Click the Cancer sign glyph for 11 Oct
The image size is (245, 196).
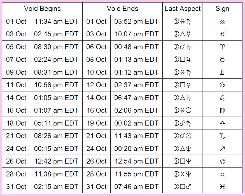[x=222, y=85]
